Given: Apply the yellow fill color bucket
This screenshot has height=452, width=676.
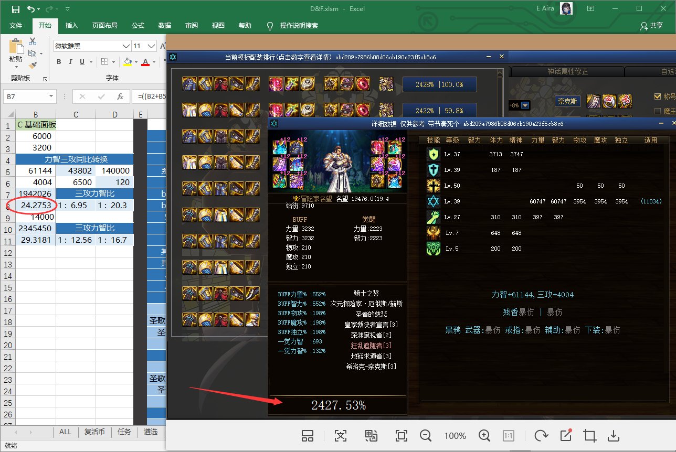Looking at the screenshot, I should click(x=128, y=62).
